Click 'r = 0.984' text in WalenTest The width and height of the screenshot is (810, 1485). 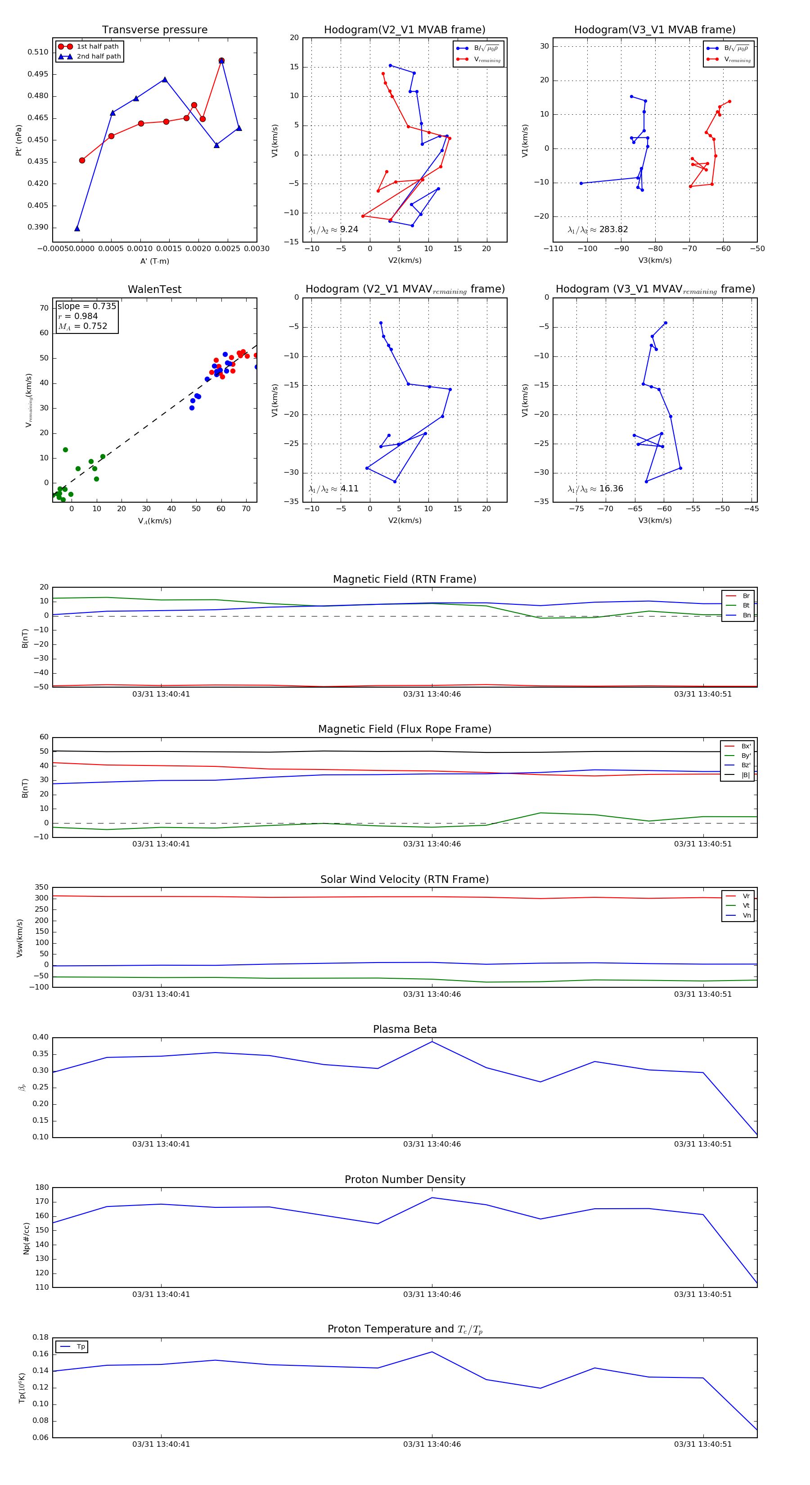[78, 316]
